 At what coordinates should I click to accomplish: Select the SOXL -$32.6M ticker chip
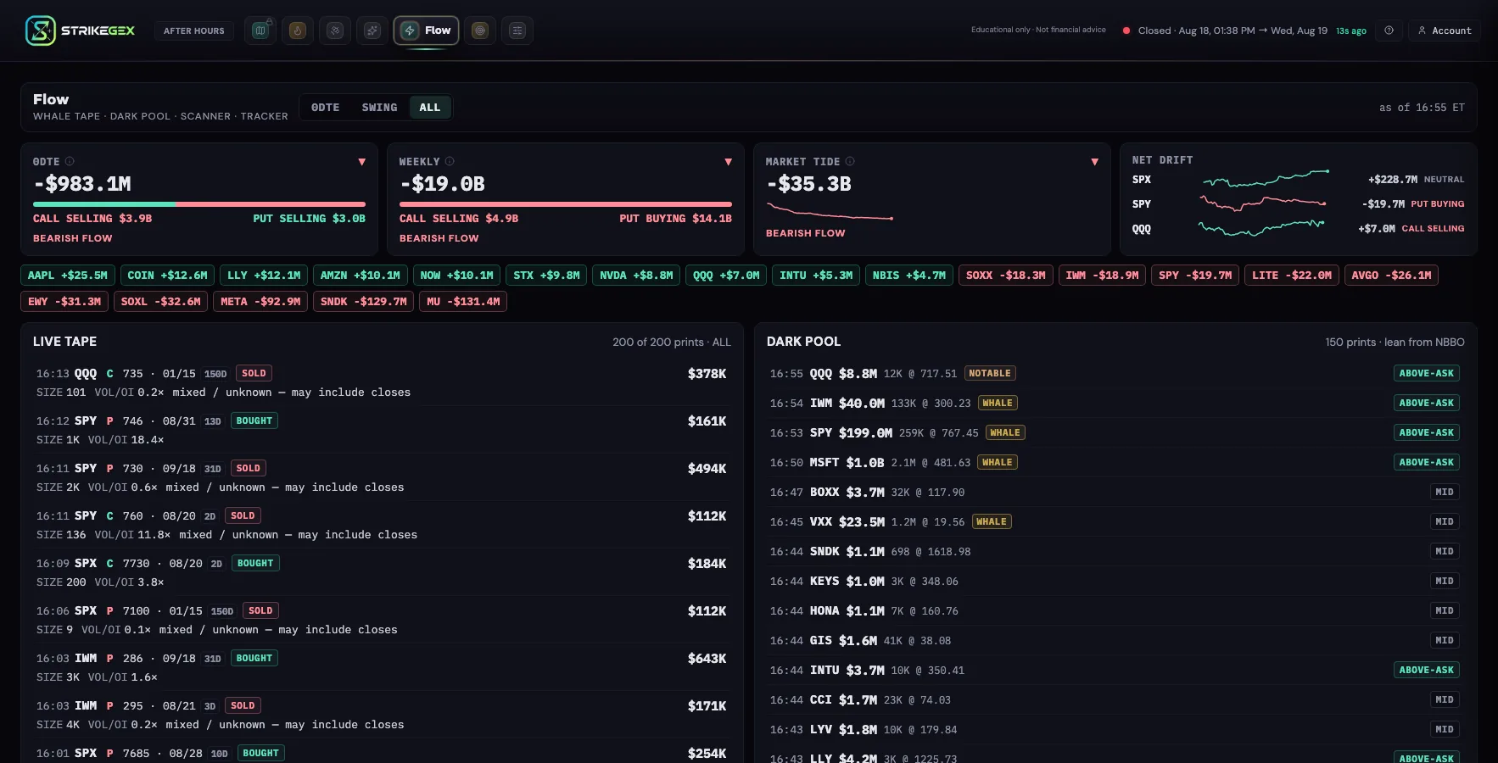coord(160,302)
